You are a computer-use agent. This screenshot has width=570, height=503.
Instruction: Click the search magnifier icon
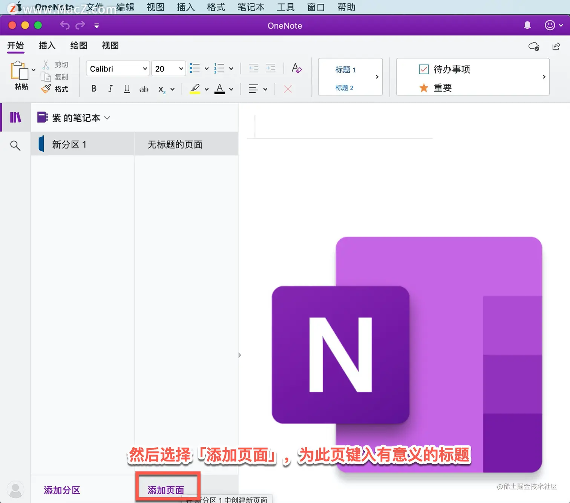pyautogui.click(x=15, y=146)
